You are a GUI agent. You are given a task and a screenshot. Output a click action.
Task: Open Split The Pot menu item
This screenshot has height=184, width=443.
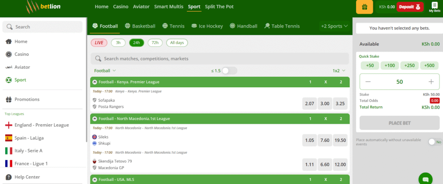pyautogui.click(x=219, y=7)
